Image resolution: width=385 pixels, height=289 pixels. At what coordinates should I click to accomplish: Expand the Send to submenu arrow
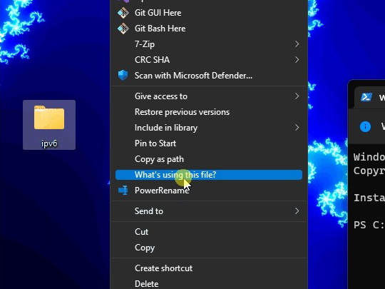[x=297, y=211]
